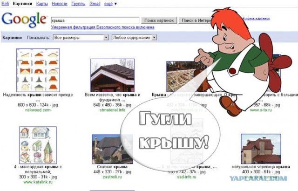Viewport: 298px width, 191px height.
Task: Expand the ещё dropdown menu
Action: [x=110, y=4]
